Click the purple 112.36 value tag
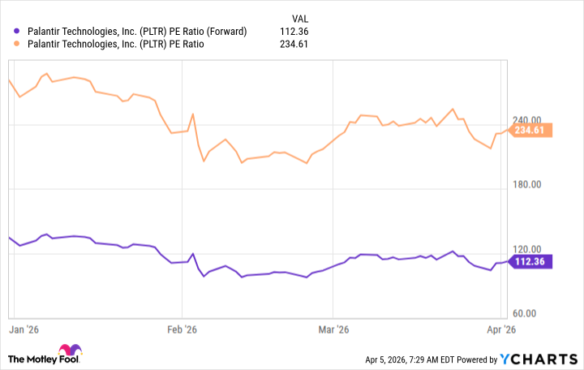Screen dimensions: 584x370 click(532, 261)
